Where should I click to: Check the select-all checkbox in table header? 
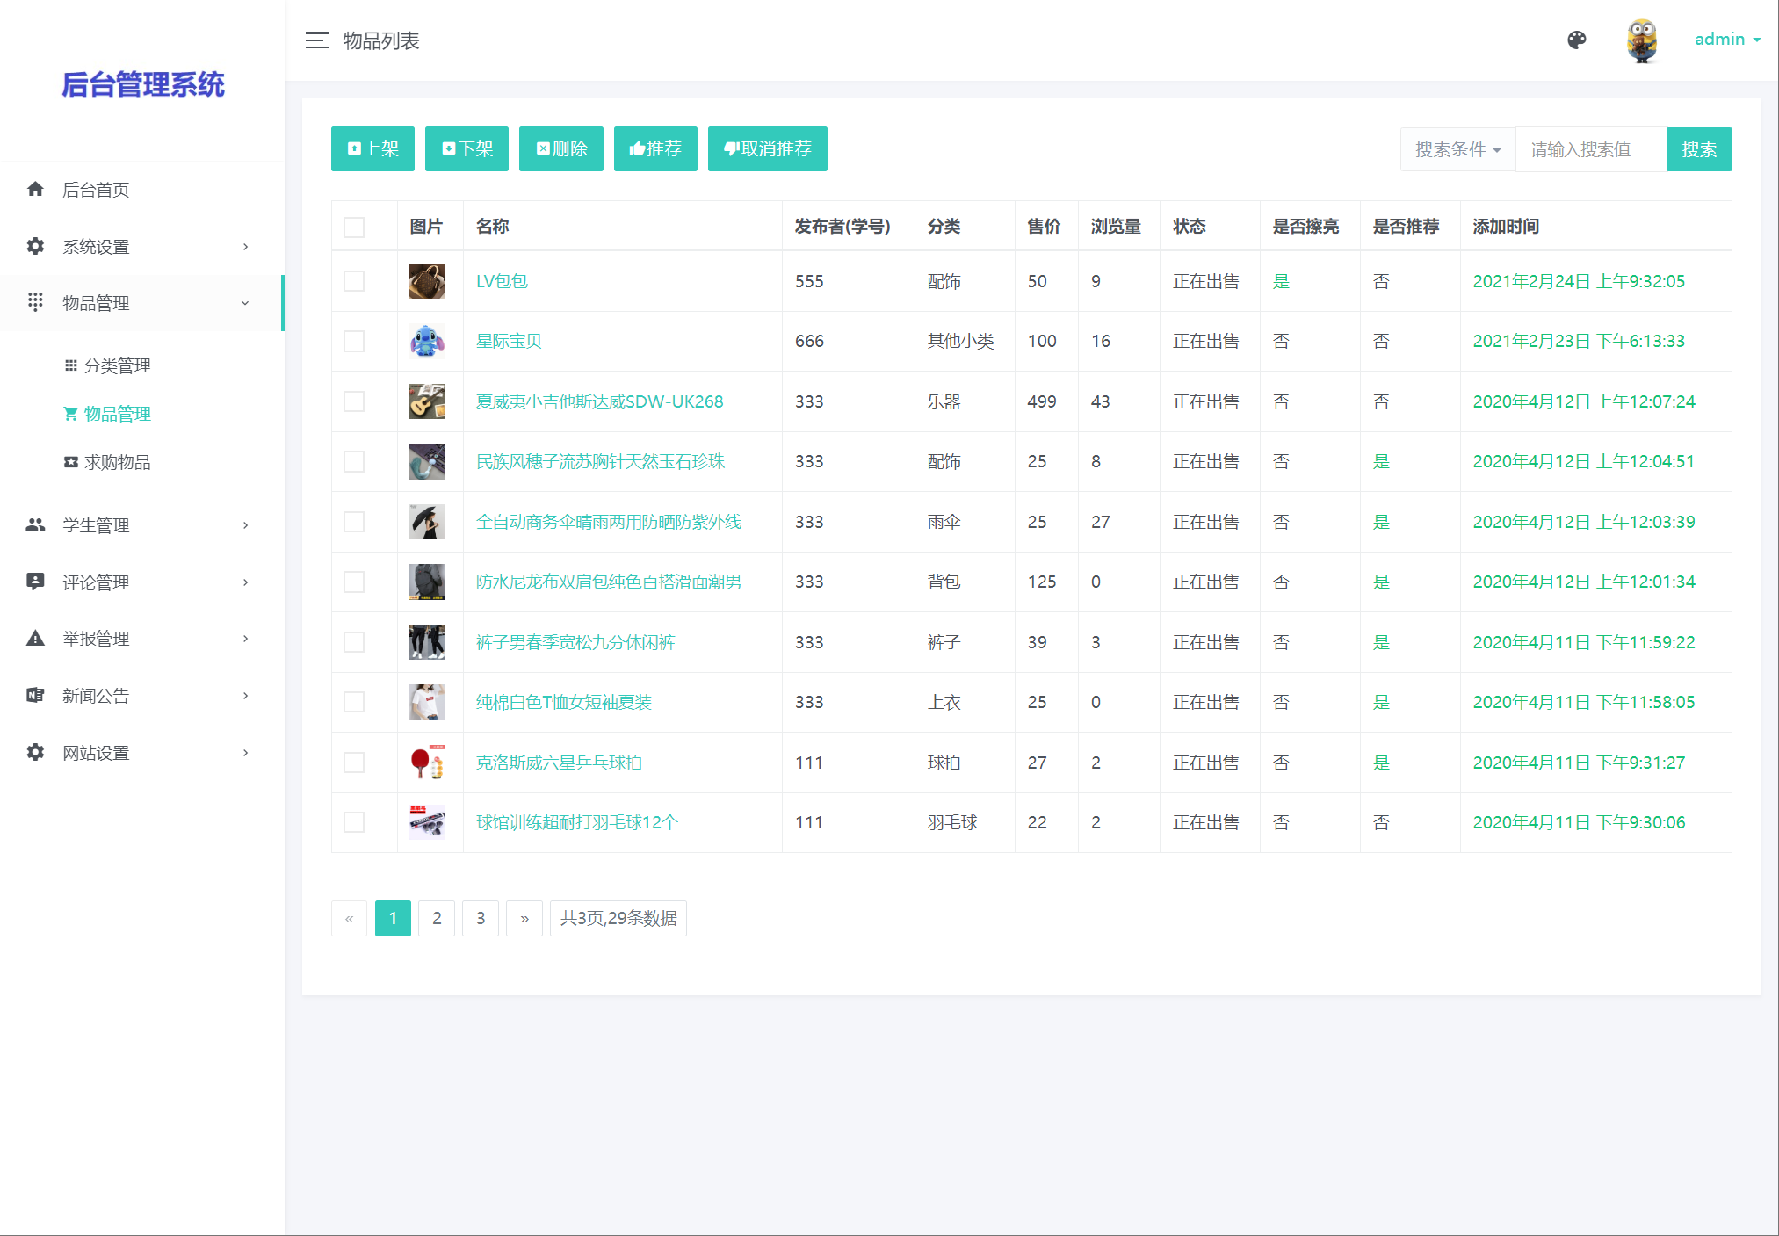click(354, 227)
